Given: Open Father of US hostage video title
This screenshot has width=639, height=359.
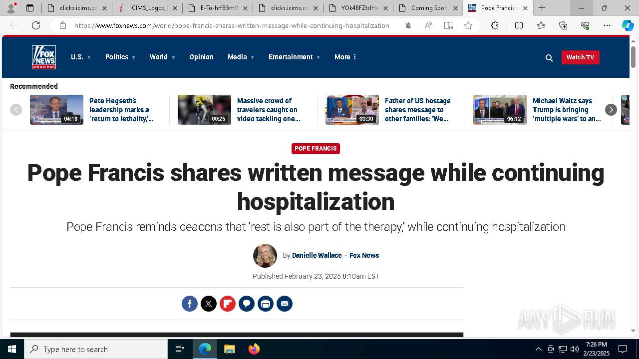Looking at the screenshot, I should coord(418,110).
